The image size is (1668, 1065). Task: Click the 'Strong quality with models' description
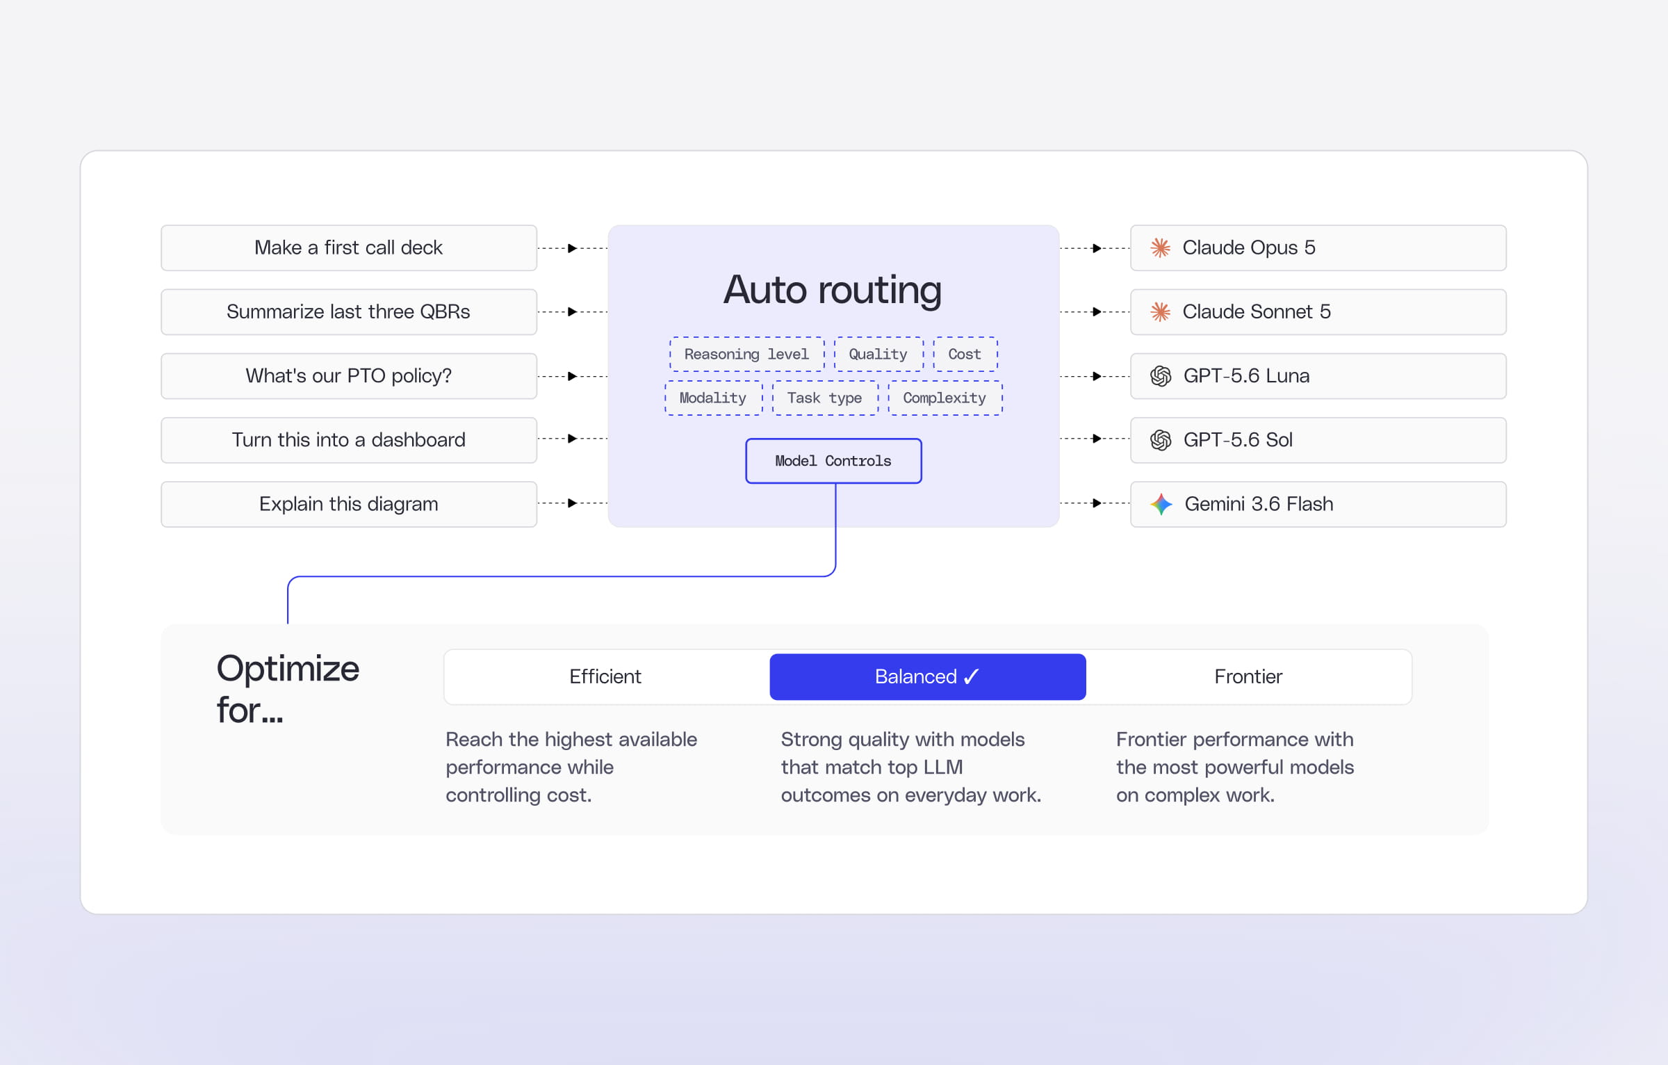[911, 767]
